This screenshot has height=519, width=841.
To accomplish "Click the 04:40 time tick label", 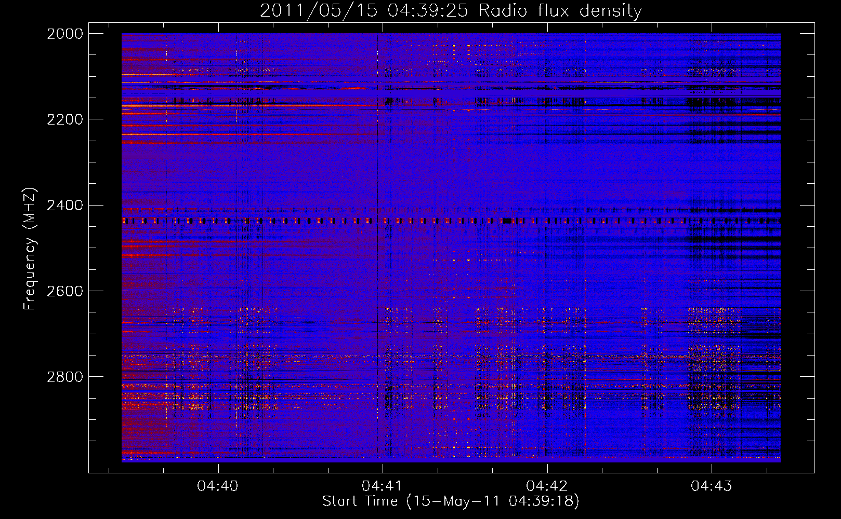I will click(x=218, y=486).
